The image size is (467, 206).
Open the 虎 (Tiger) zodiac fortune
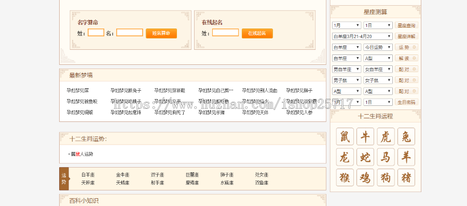(386, 136)
